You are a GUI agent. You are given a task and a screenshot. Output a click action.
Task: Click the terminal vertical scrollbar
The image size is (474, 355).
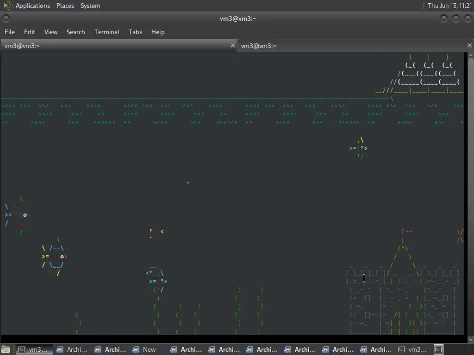pyautogui.click(x=470, y=196)
